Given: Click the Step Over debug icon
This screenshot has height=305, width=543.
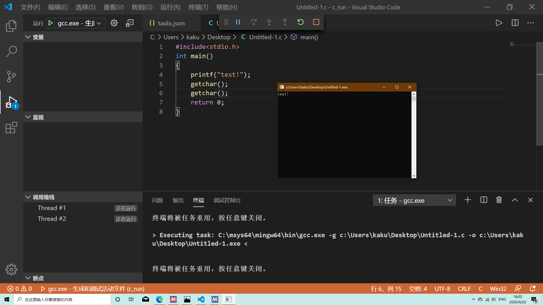Looking at the screenshot, I should tap(254, 22).
